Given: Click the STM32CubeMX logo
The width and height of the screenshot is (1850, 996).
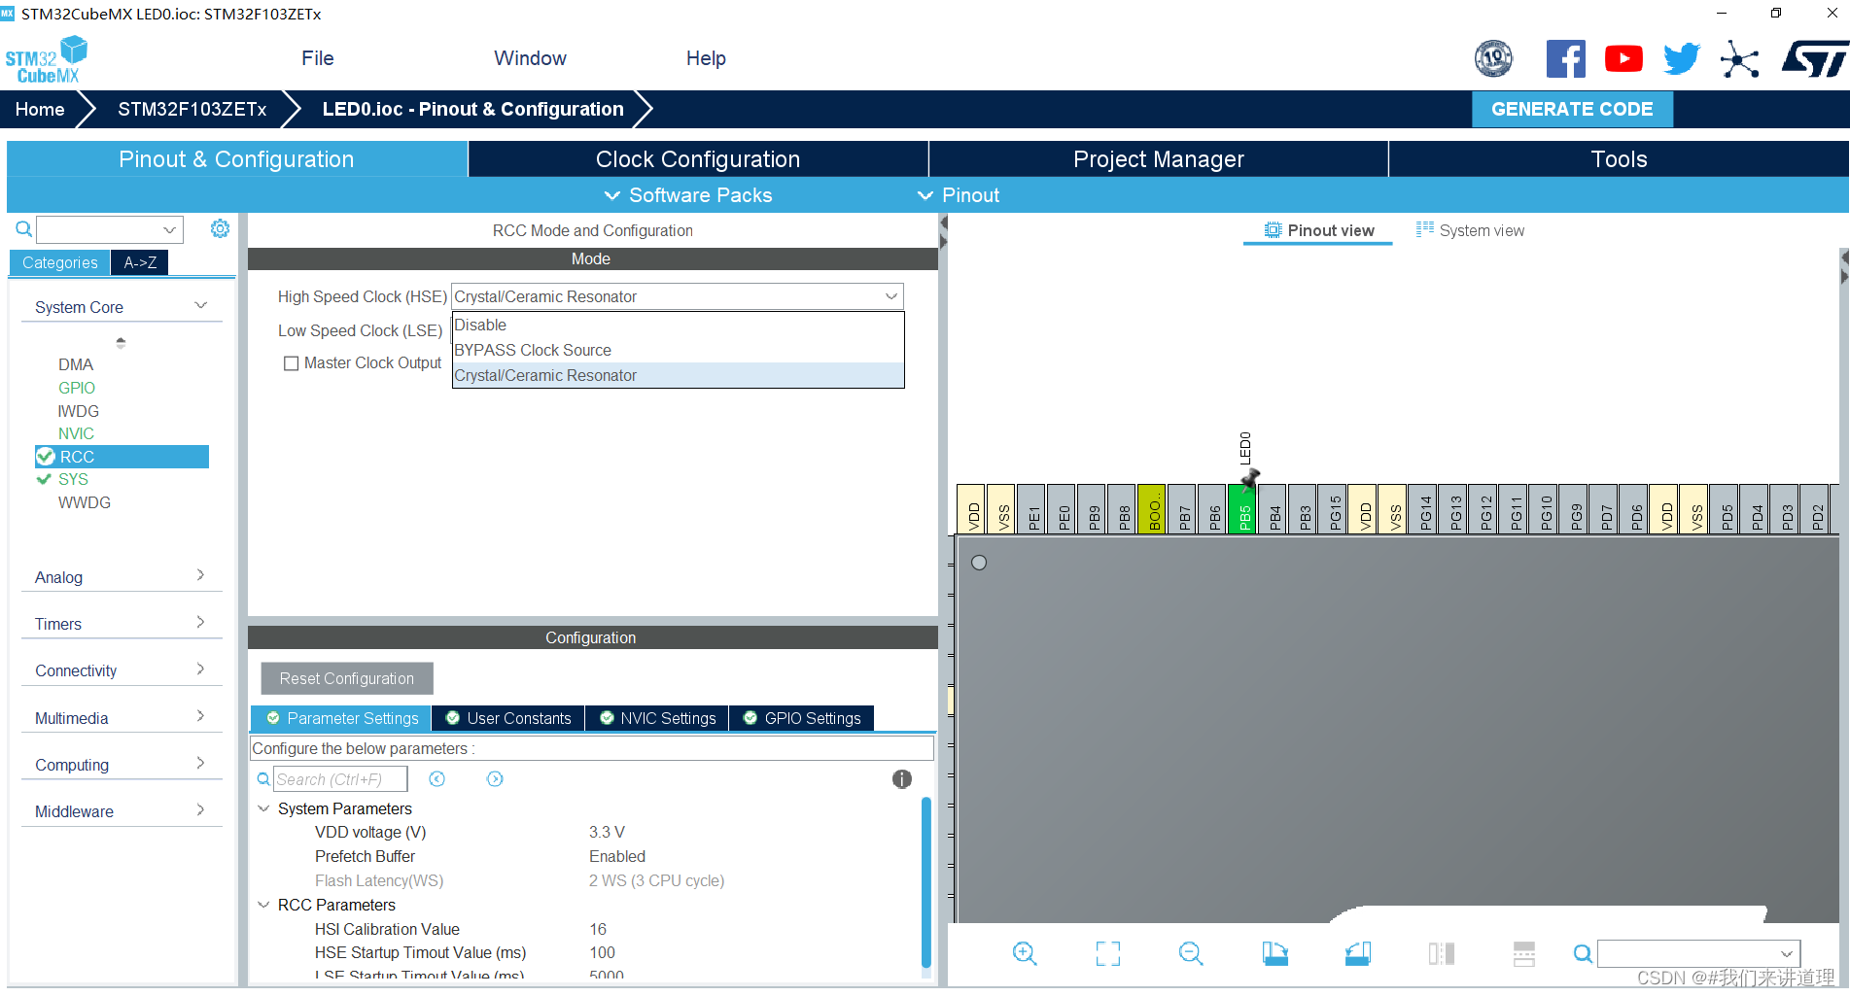Looking at the screenshot, I should pos(47,60).
